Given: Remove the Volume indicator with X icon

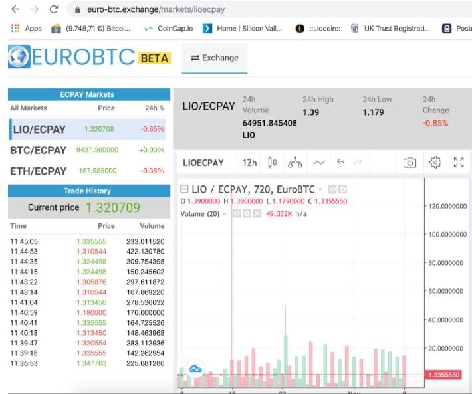Looking at the screenshot, I should 257,213.
